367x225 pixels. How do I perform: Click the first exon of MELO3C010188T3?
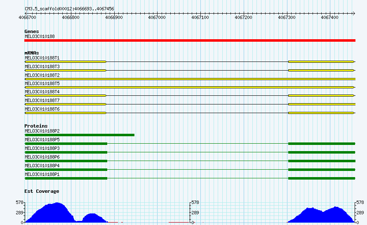coord(66,70)
